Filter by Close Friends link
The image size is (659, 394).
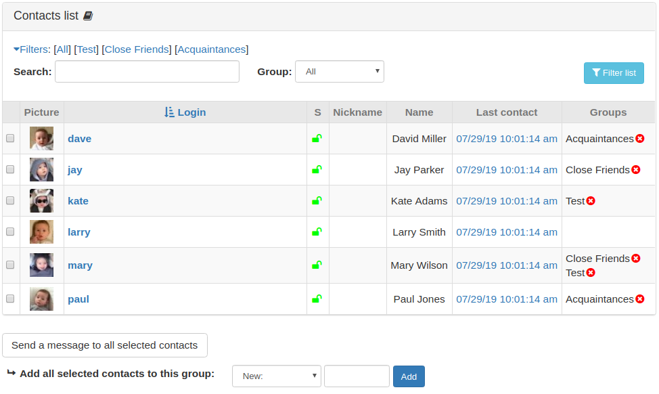click(x=137, y=49)
